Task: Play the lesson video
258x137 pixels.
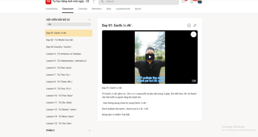Action: [x=150, y=57]
